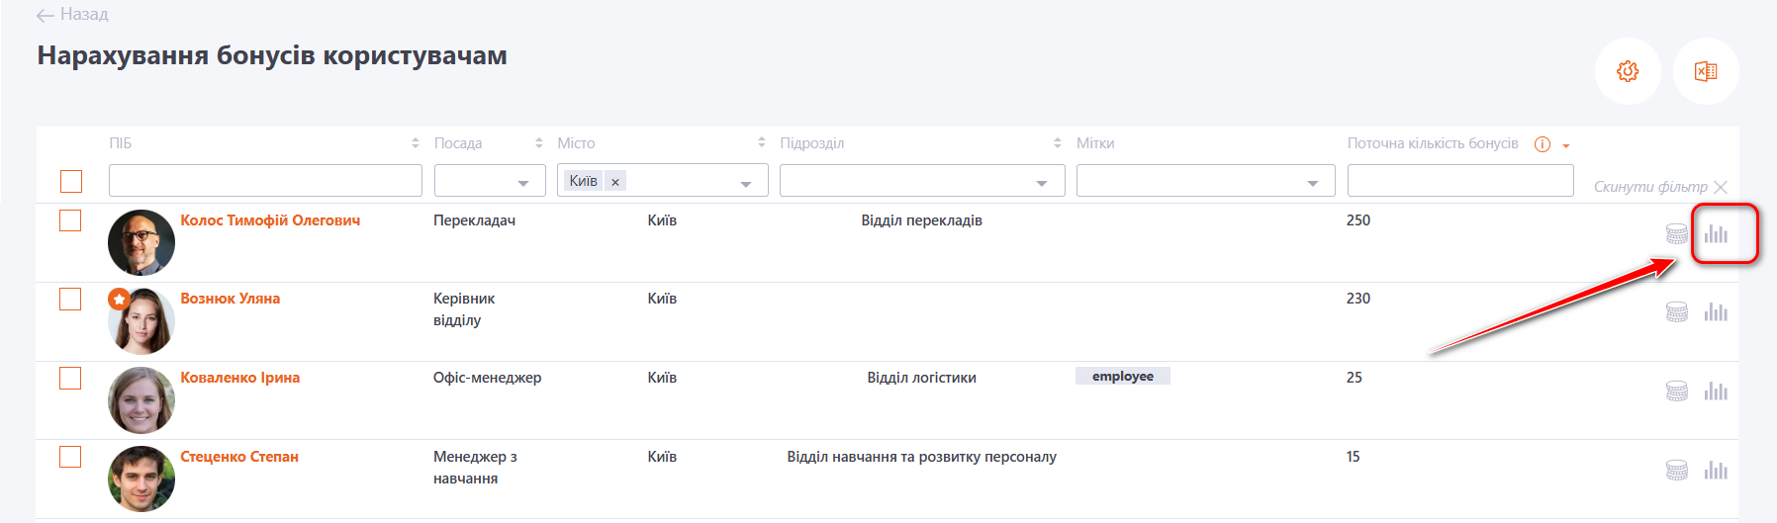Open the gear settings icon
Image resolution: width=1777 pixels, height=523 pixels.
1627,71
